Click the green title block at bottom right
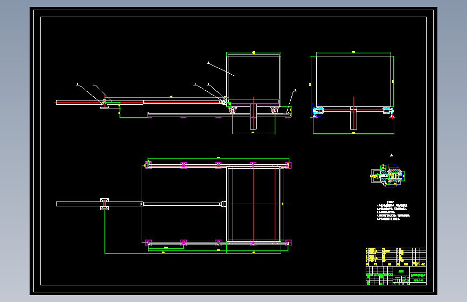467x302 pixels. pos(396,276)
